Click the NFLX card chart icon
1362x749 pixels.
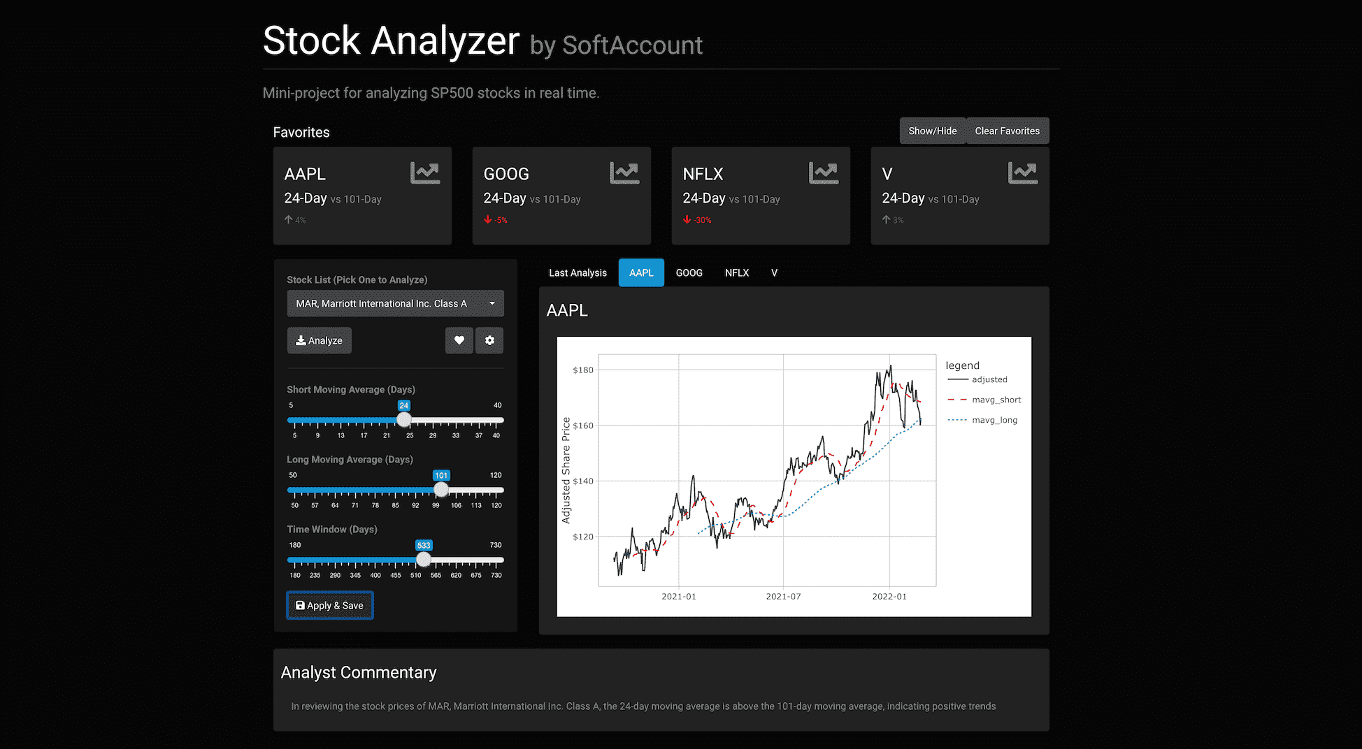[x=824, y=173]
